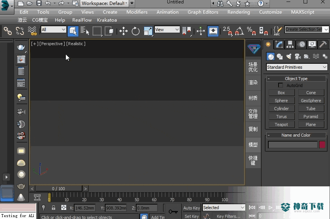Click the Sphere primitive button
The image size is (330, 219).
(x=282, y=101)
